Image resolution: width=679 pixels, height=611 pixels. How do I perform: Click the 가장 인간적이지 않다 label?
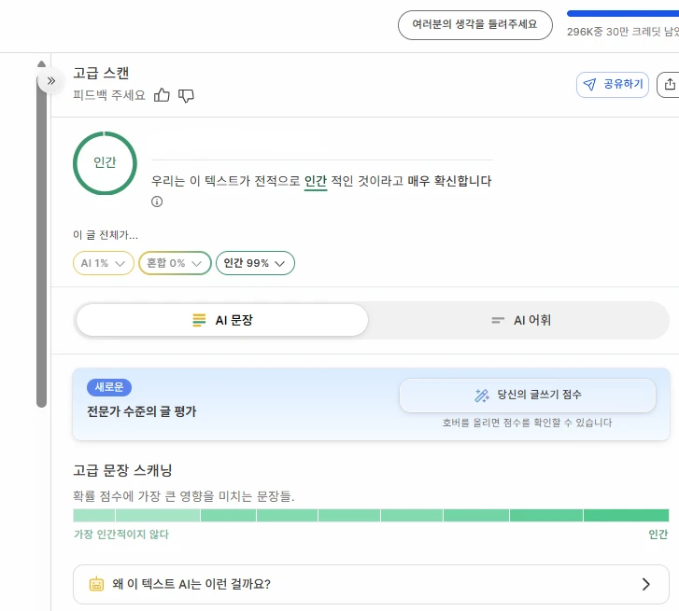pyautogui.click(x=121, y=534)
